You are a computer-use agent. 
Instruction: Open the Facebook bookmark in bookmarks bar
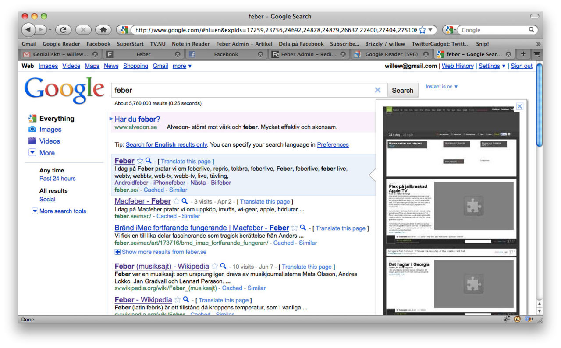[x=98, y=44]
